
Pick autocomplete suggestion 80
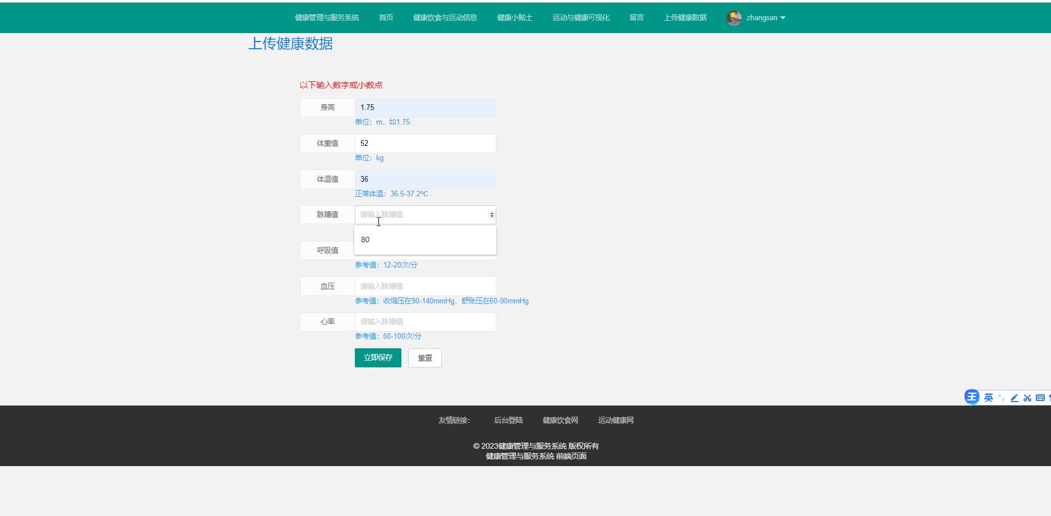click(x=425, y=239)
